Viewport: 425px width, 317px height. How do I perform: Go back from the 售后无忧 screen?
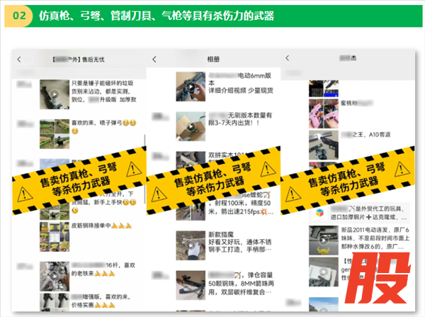click(19, 59)
